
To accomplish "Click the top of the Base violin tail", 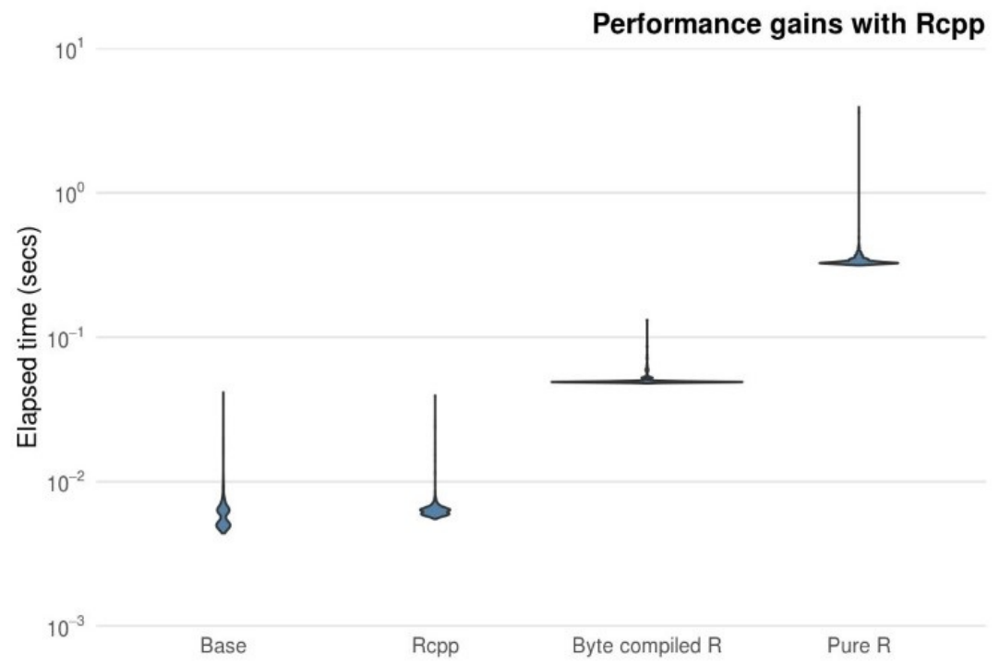I will pyautogui.click(x=223, y=394).
